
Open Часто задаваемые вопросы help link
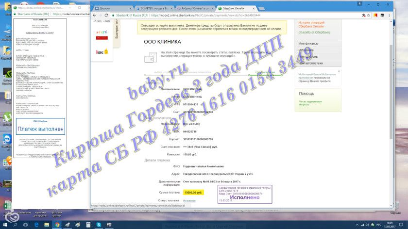tap(310, 103)
